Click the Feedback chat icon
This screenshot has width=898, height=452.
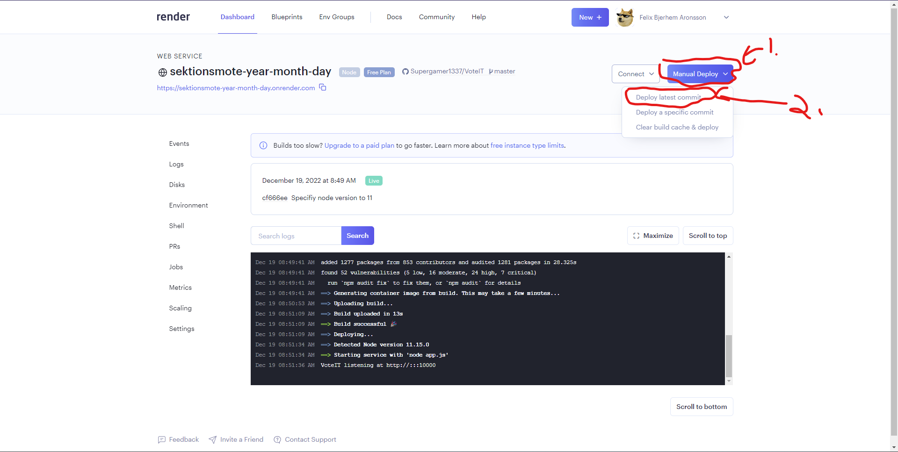[162, 439]
